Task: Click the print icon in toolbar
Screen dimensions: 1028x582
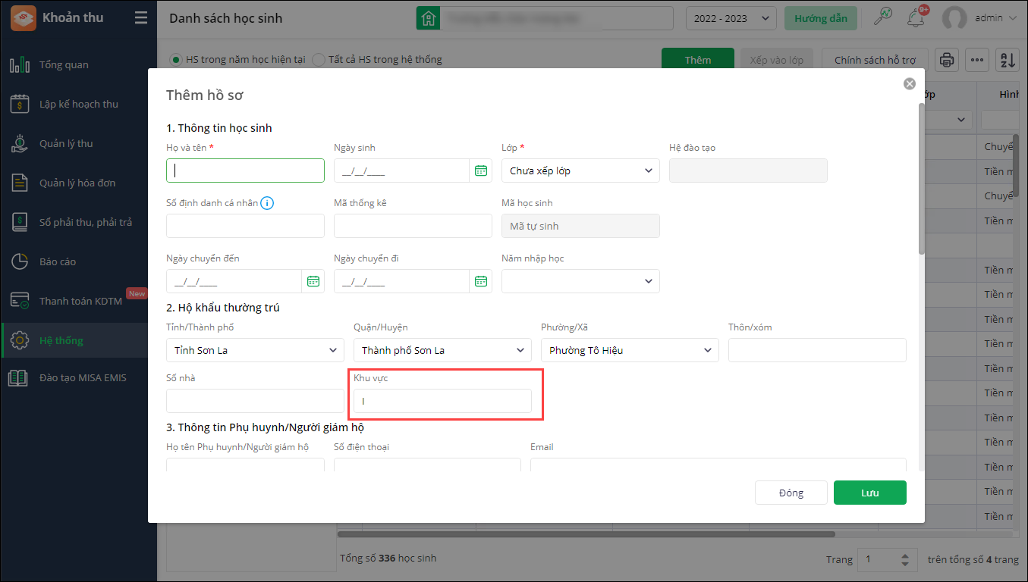Action: 946,60
